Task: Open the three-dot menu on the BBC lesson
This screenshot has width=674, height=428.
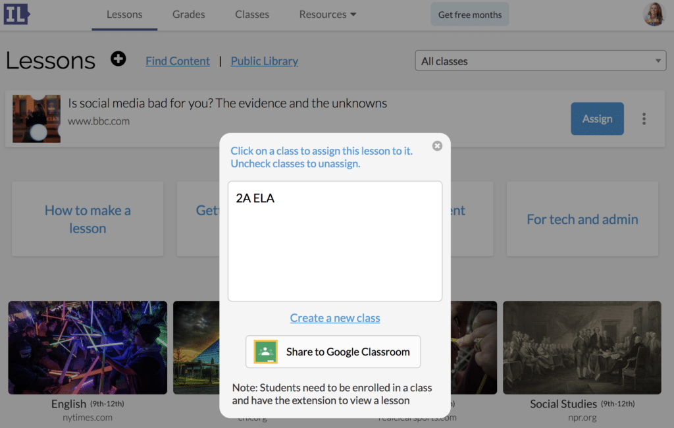Action: 644,119
